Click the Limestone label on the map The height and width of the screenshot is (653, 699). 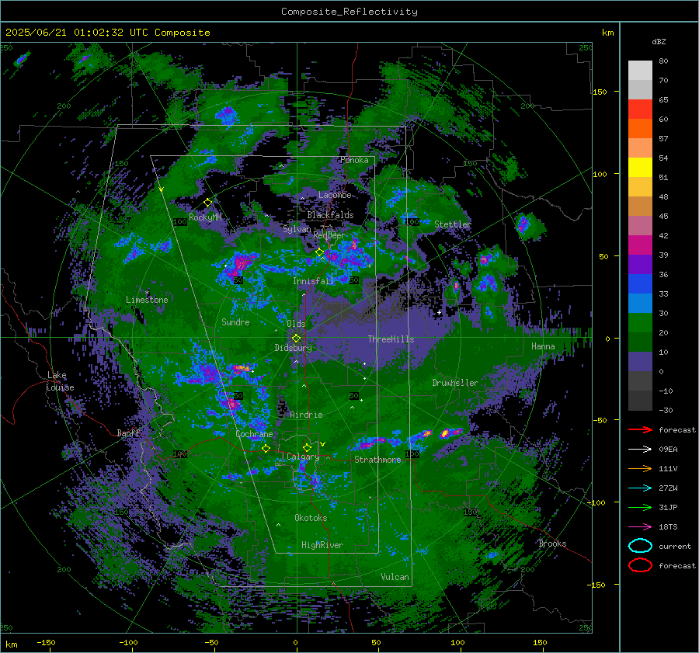(147, 300)
